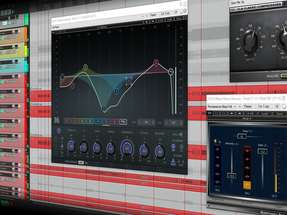287x215 pixels.
Task: Click the high-pass filter node on F6 graph
Action: coord(62,77)
